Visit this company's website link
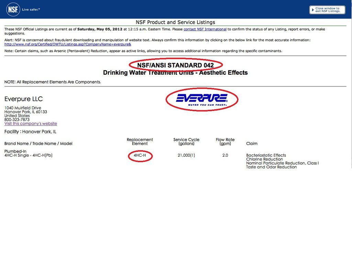Screen dimensions: 352x272 (31, 123)
